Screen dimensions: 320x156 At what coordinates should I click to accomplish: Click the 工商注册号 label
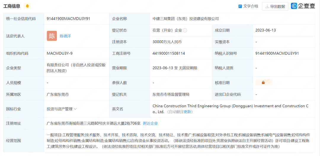(x=121, y=53)
